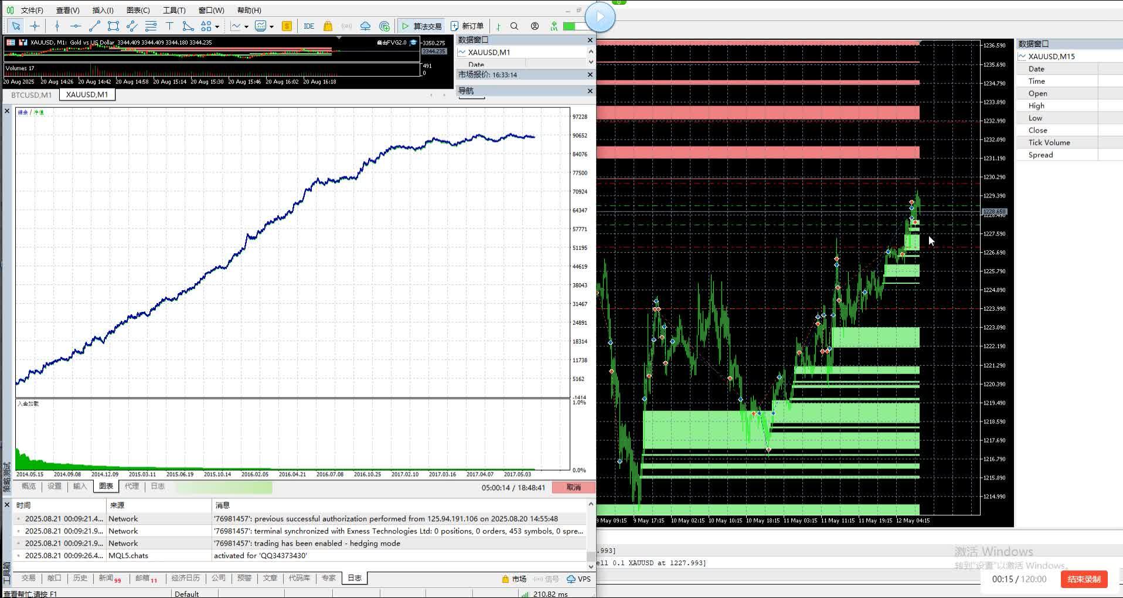Click the FVG2.0 expert advisor hat icon
Viewport: 1123px width, 598px height.
pos(413,42)
